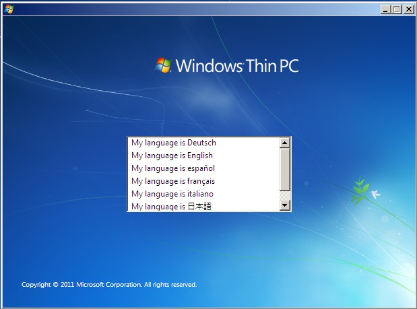Screen dimensions: 417x309
Task: Maximize the setup window
Action: pyautogui.click(x=397, y=9)
